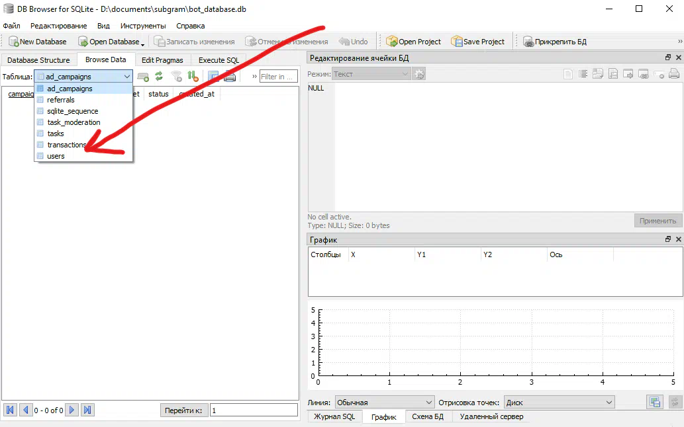Click the Filter in any column field
The height and width of the screenshot is (427, 684).
279,77
